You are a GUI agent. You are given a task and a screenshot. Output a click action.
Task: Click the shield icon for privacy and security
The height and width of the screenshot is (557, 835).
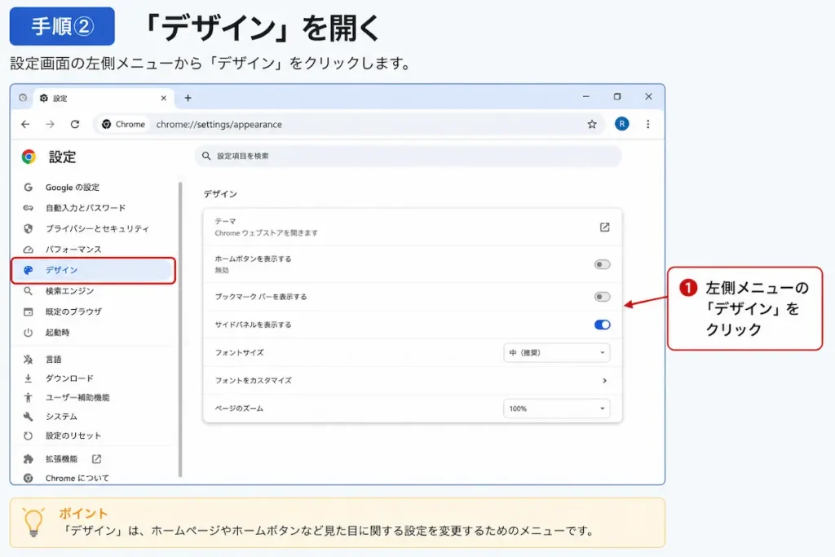pyautogui.click(x=29, y=228)
